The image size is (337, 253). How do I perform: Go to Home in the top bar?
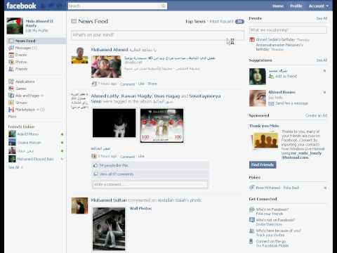[278, 6]
